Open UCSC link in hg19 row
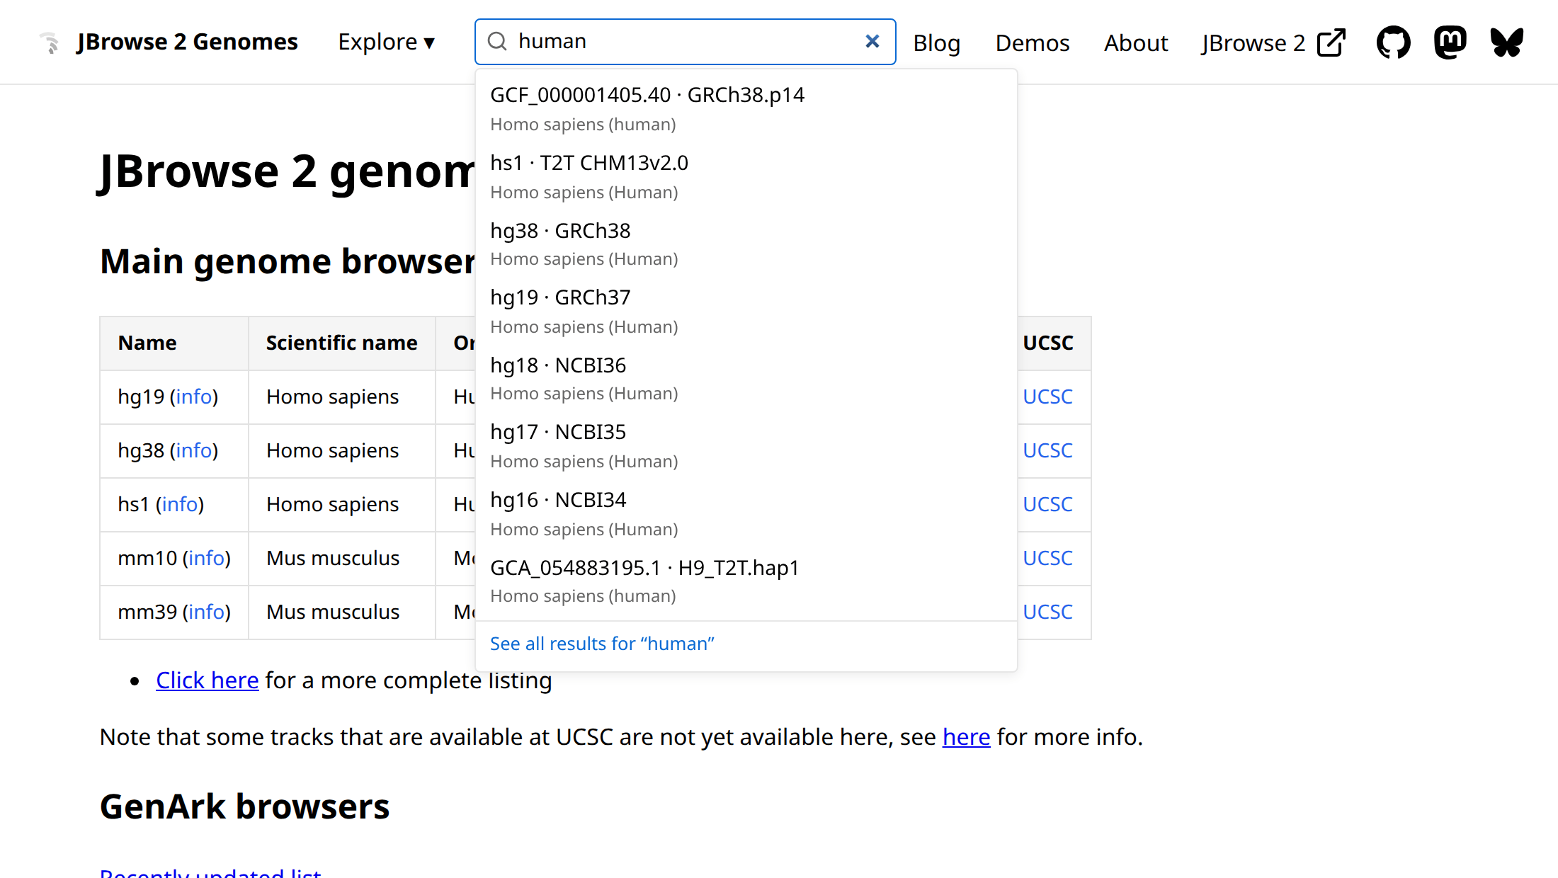This screenshot has width=1558, height=878. [x=1047, y=397]
